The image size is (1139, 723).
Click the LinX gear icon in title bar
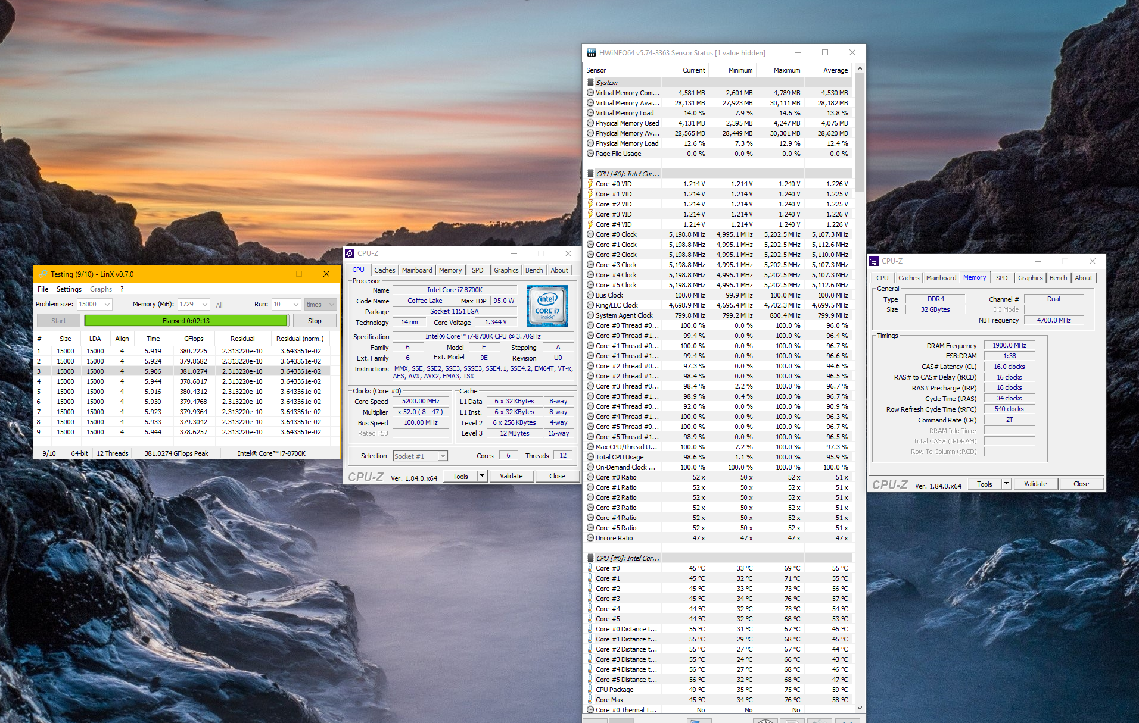tap(43, 274)
